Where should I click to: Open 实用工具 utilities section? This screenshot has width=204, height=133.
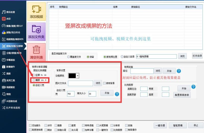pos(8,80)
